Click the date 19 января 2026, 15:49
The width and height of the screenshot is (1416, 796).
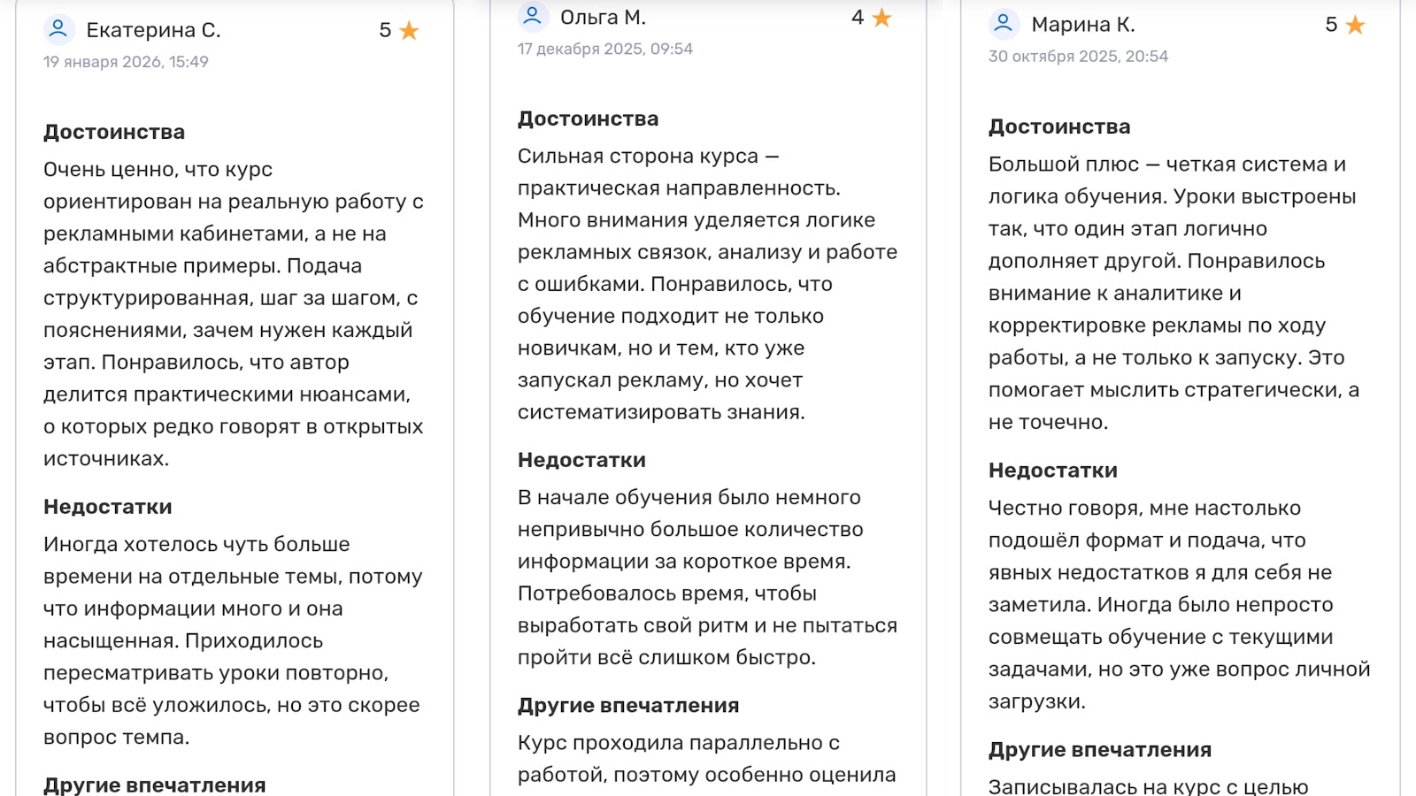[x=126, y=62]
